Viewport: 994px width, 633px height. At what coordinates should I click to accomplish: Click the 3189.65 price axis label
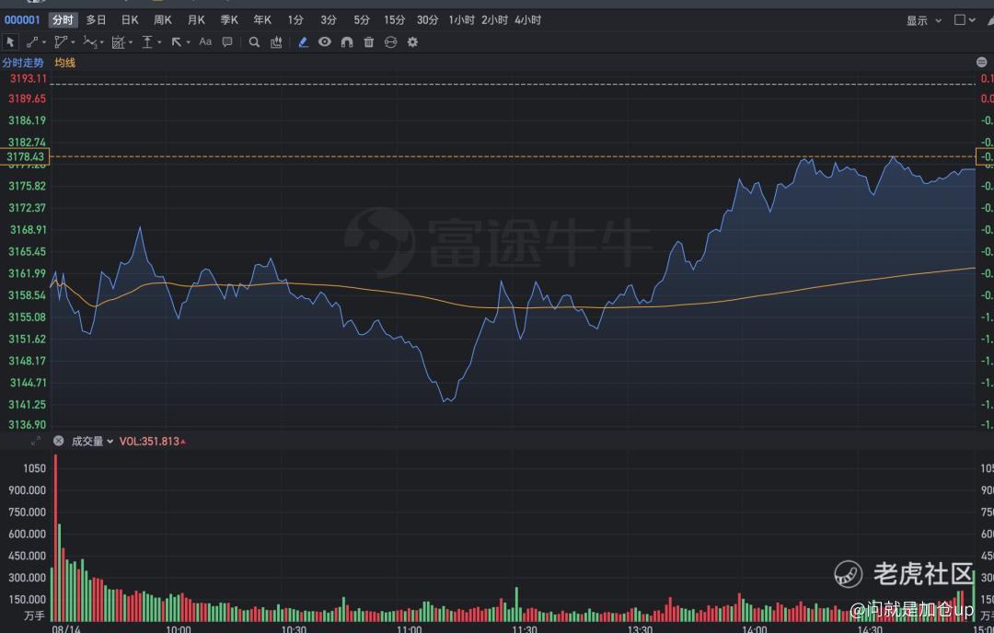tap(28, 98)
